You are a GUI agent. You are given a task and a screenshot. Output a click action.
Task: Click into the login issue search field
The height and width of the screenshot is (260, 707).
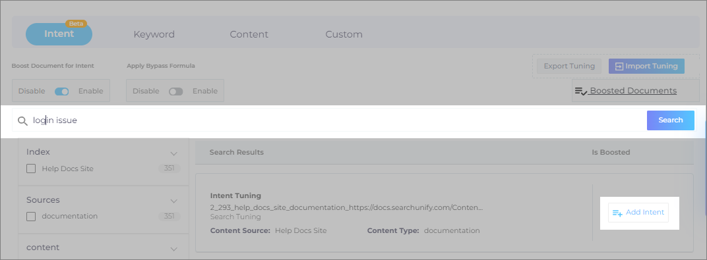[338, 120]
